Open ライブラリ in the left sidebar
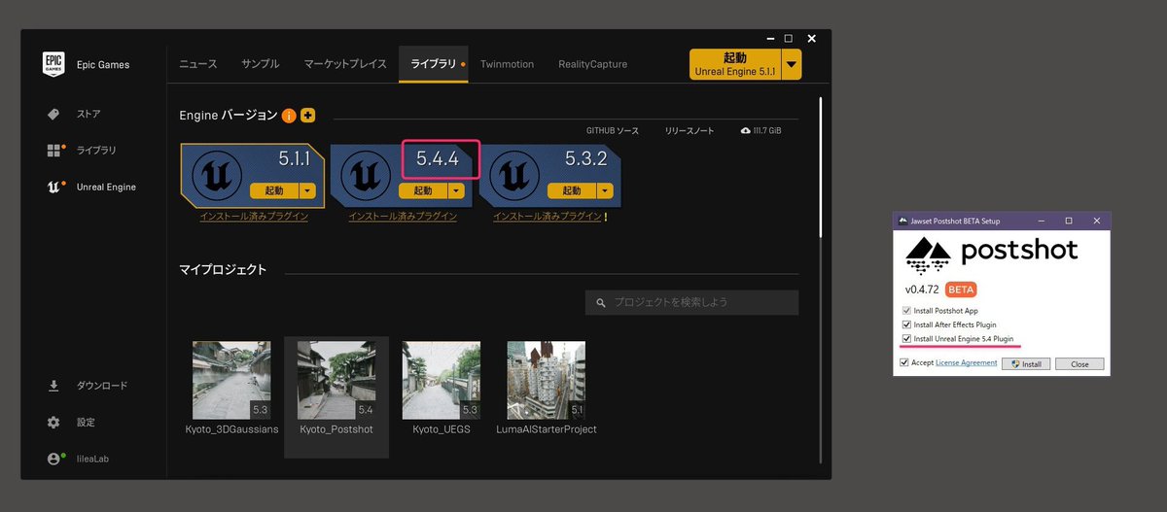Screen dimensions: 1167x512 point(81,150)
